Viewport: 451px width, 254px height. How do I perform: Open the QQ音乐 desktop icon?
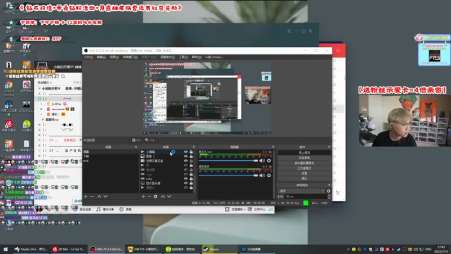click(x=26, y=126)
